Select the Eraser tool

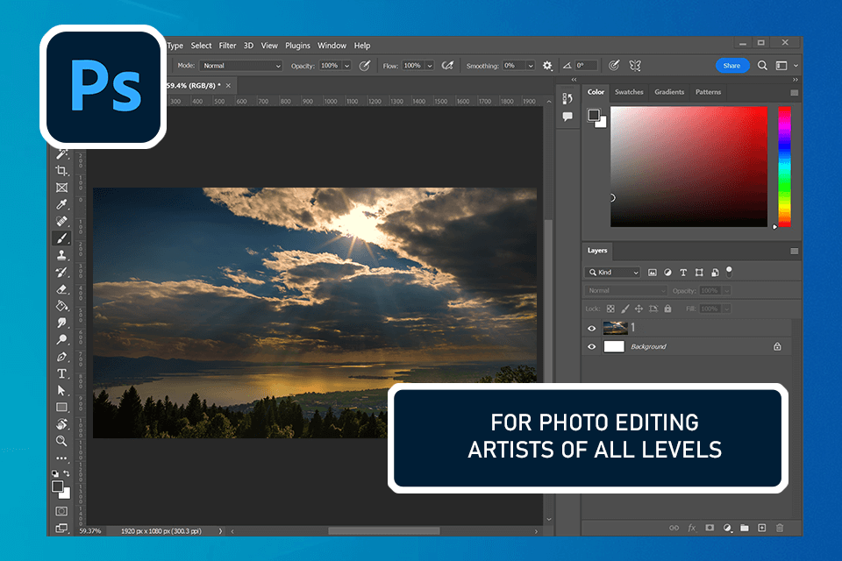point(61,288)
